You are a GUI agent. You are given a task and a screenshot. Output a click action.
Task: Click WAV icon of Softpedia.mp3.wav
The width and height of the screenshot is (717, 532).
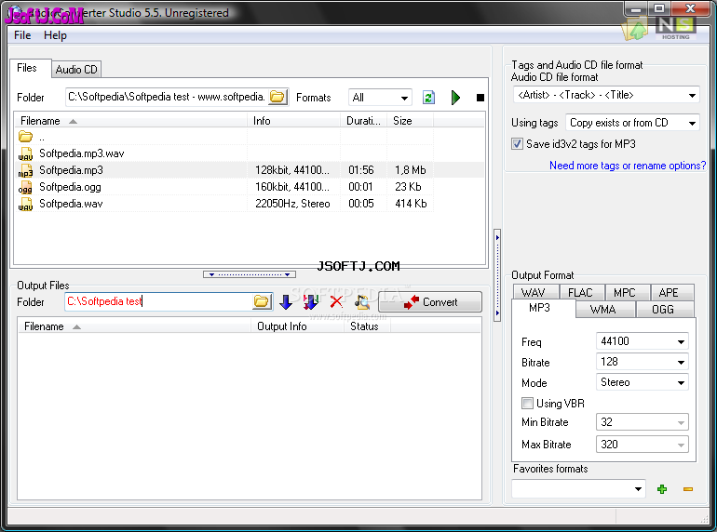[x=25, y=153]
